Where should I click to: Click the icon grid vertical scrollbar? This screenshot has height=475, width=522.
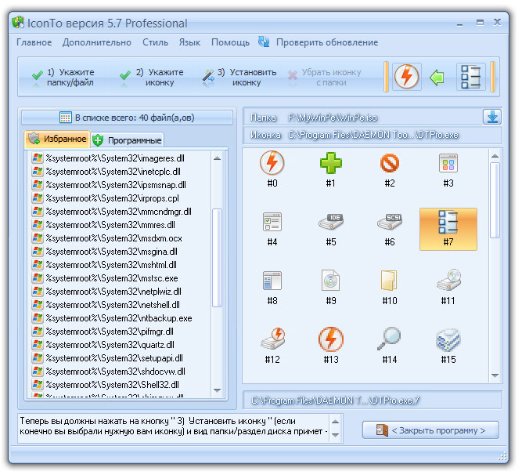pyautogui.click(x=495, y=198)
